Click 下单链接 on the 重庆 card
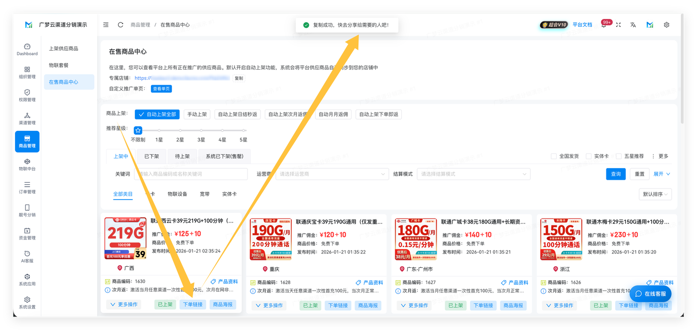This screenshot has height=330, width=697. 338,306
